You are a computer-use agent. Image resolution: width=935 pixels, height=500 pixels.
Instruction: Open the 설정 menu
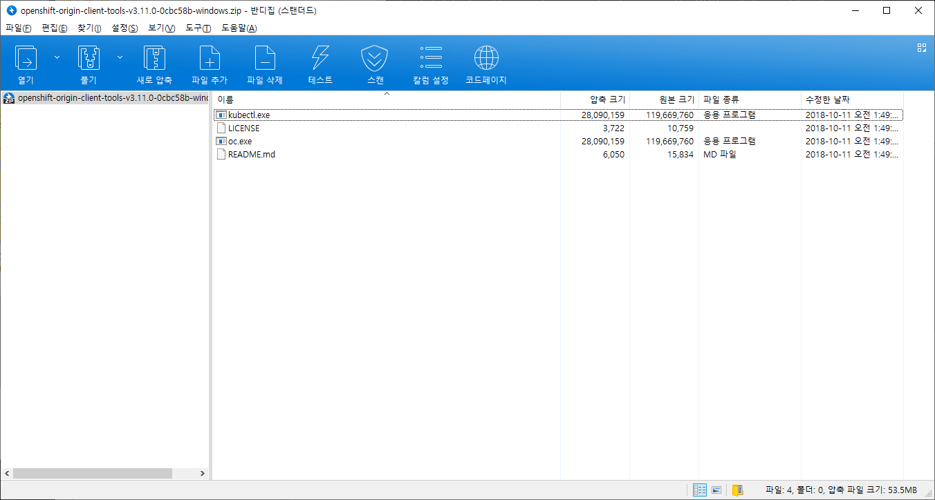click(x=124, y=28)
